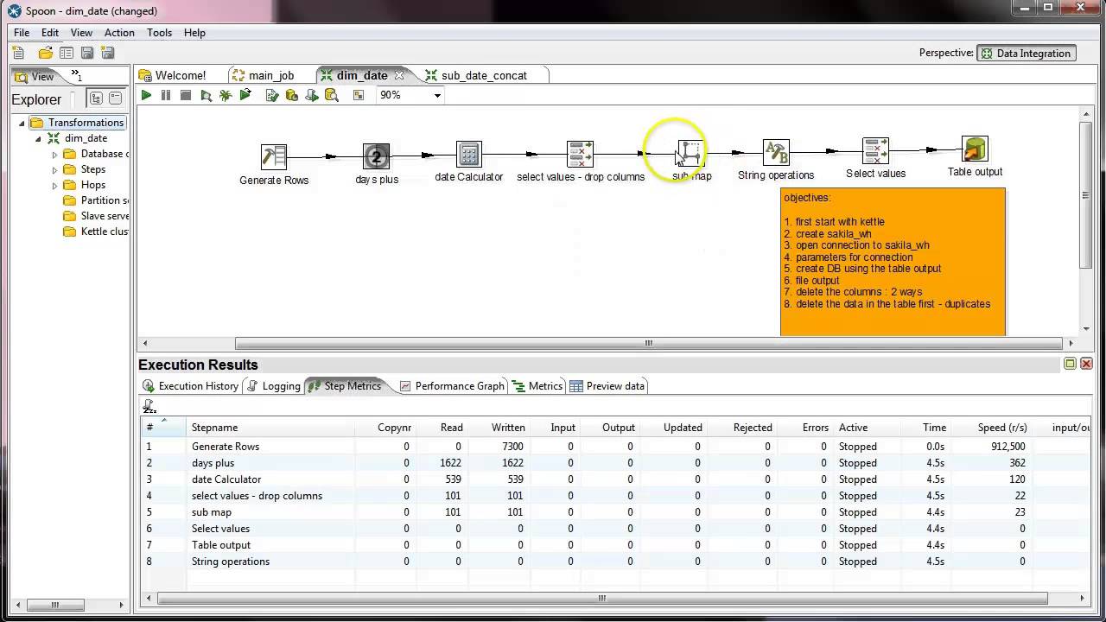Viewport: 1106px width, 622px height.
Task: Create a new file from main toolbar
Action: [x=19, y=53]
